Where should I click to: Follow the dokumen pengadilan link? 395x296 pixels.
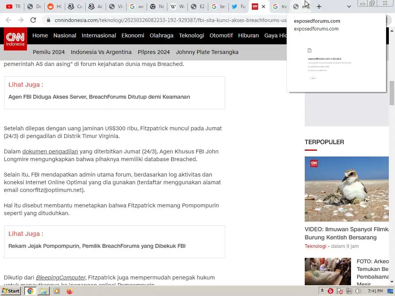coord(50,151)
